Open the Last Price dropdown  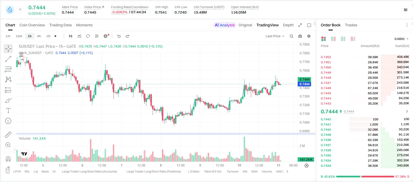275,36
